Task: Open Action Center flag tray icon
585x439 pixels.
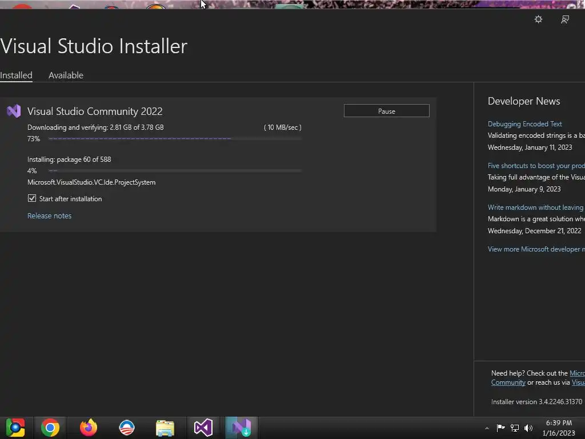Action: (500, 428)
